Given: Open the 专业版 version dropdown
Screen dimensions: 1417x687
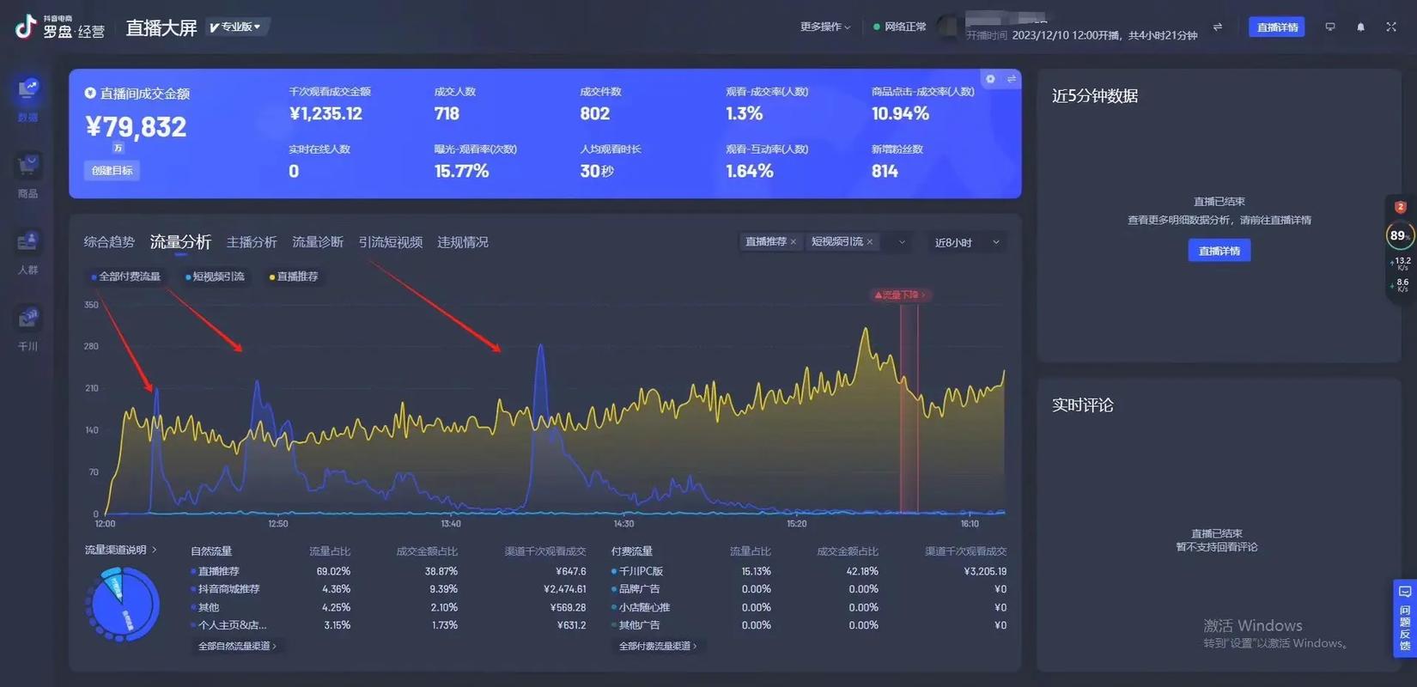Looking at the screenshot, I should [x=236, y=27].
